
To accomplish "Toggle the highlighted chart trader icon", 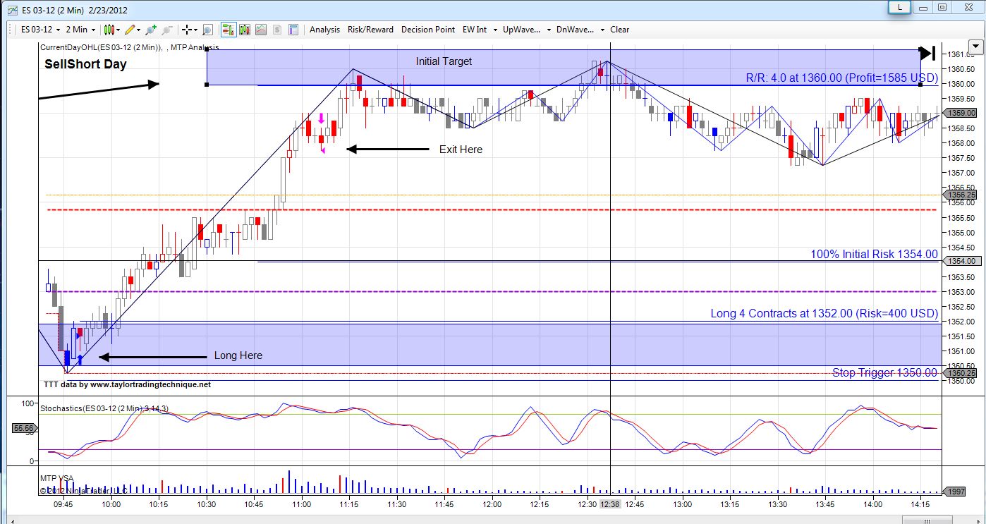I will click(x=229, y=30).
